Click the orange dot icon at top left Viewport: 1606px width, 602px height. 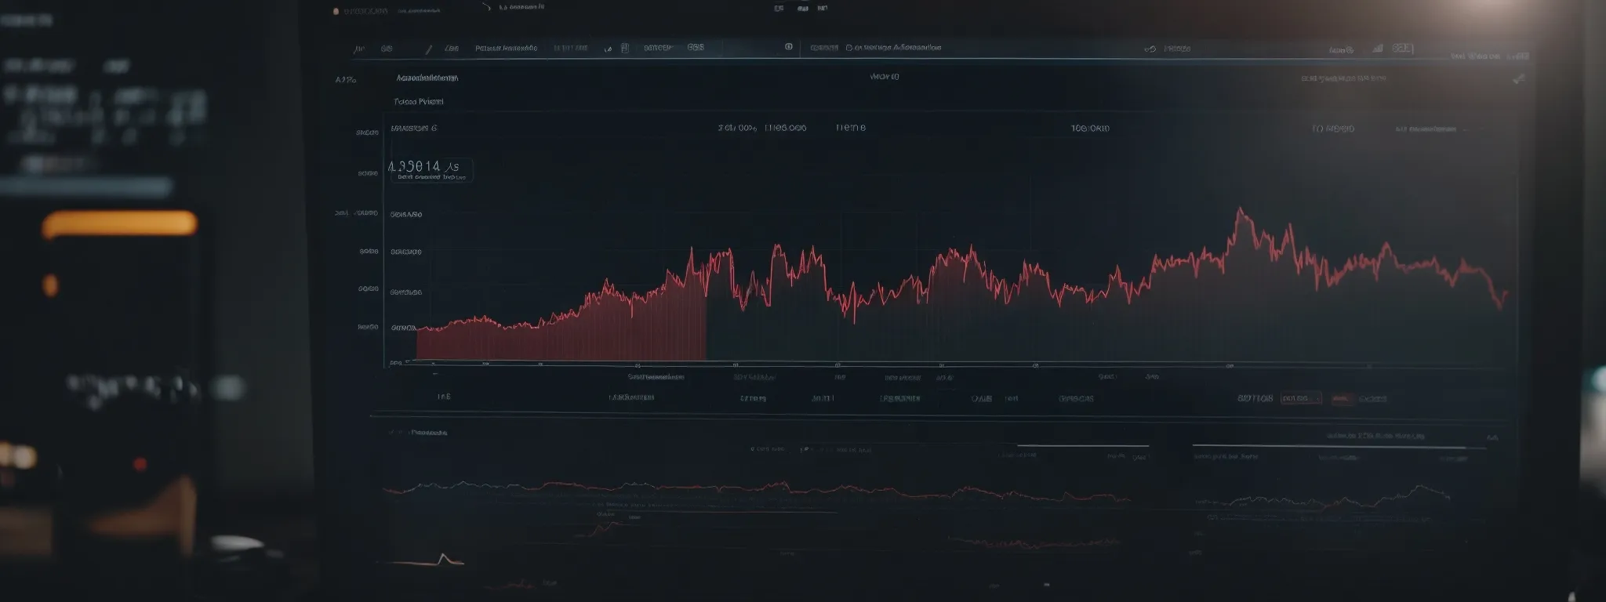pyautogui.click(x=336, y=12)
